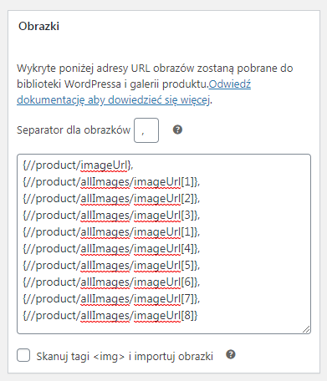Open the Odwiedź link word
327x381 pixels.
(230, 84)
